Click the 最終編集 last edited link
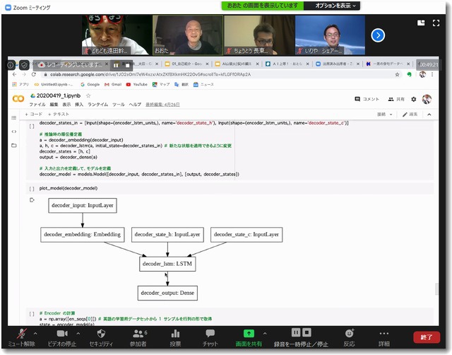Viewport: 452px width, 355px height. click(162, 105)
